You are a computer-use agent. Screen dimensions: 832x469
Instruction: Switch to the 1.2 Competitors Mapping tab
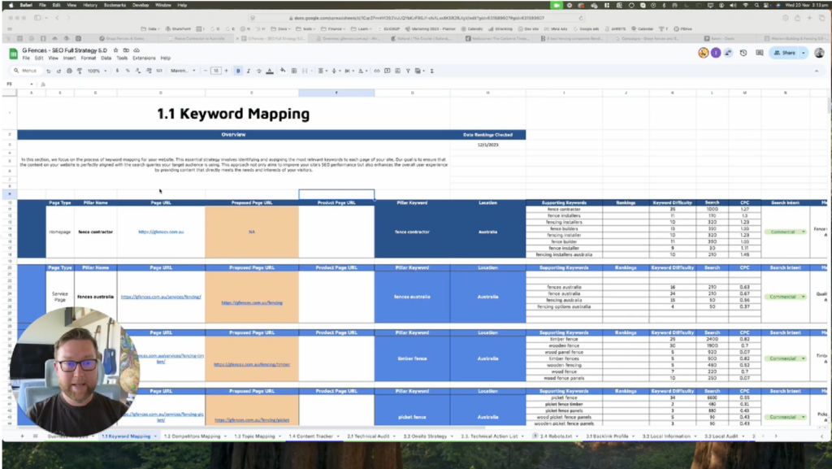pyautogui.click(x=192, y=436)
